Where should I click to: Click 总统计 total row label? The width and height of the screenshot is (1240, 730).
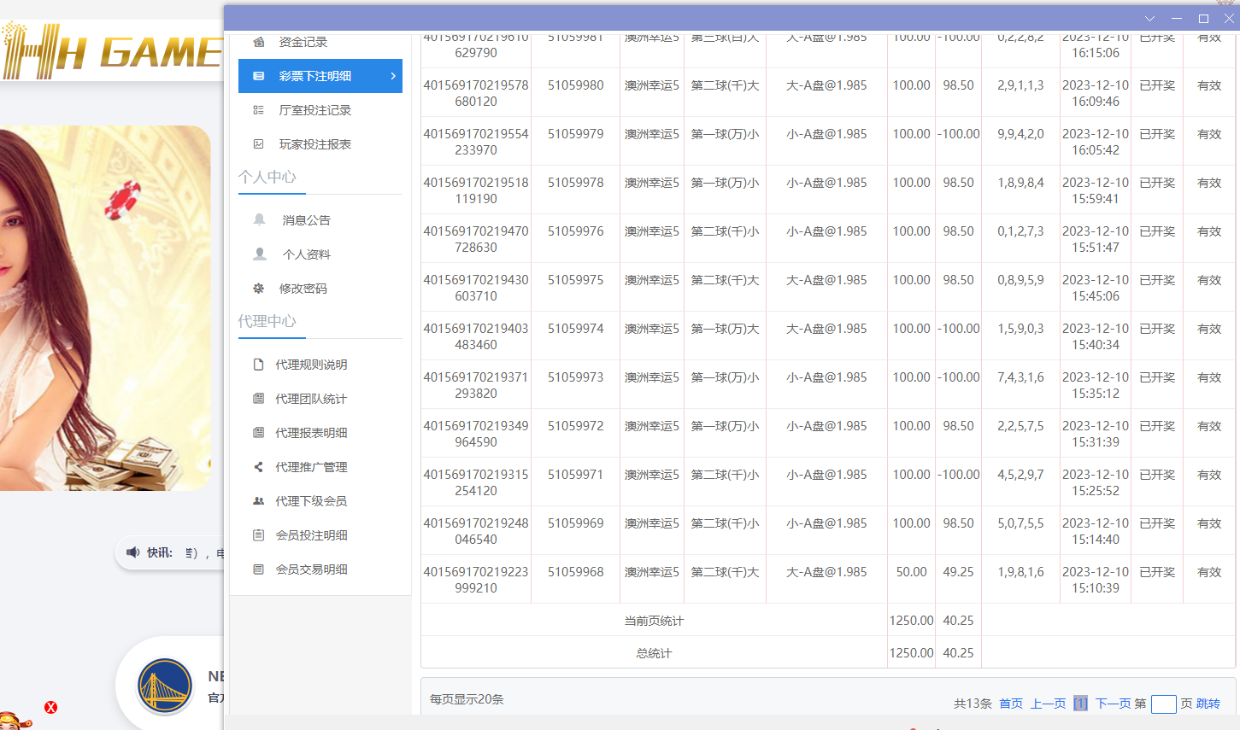click(x=654, y=653)
